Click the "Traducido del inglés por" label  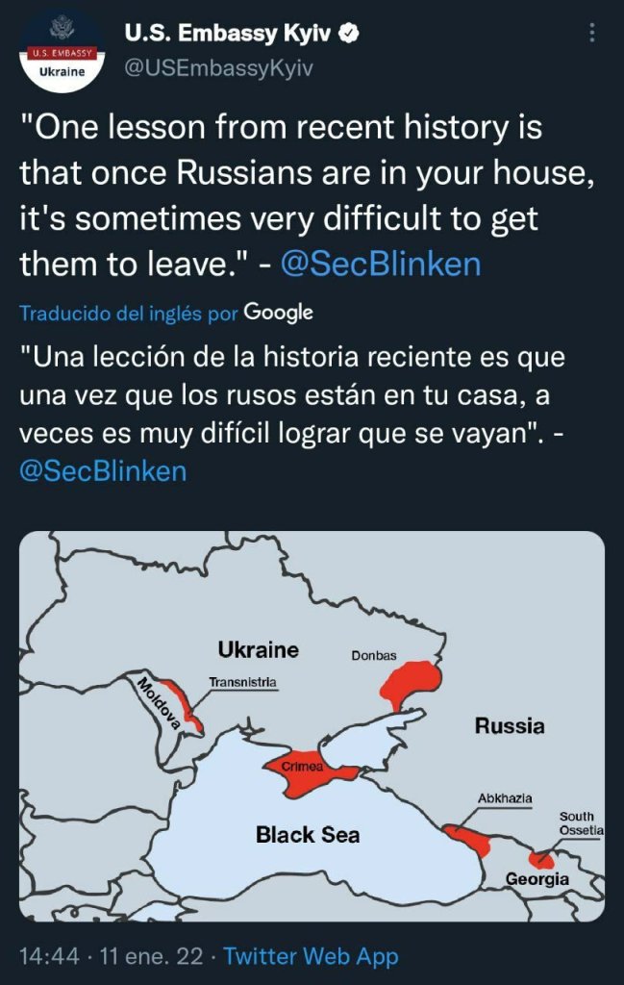[129, 314]
